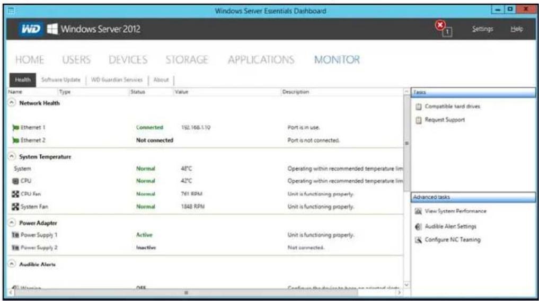Click the vertical scrollbar up arrow
539x301 pixels.
(x=407, y=92)
